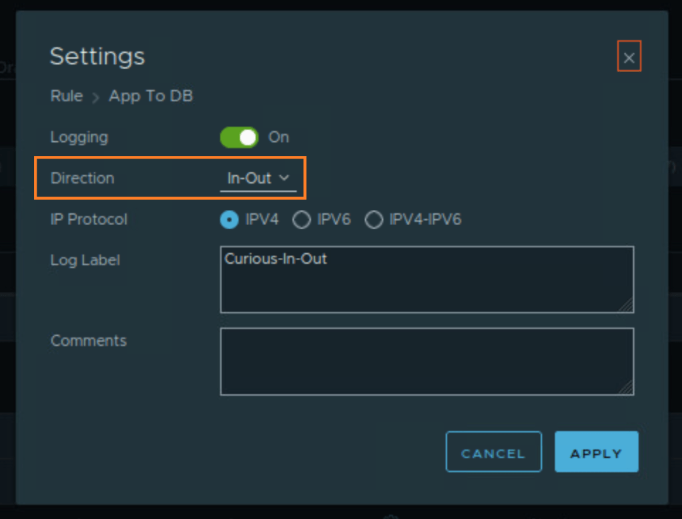682x519 pixels.
Task: Grab the Comments box resize handle
Action: 627,388
